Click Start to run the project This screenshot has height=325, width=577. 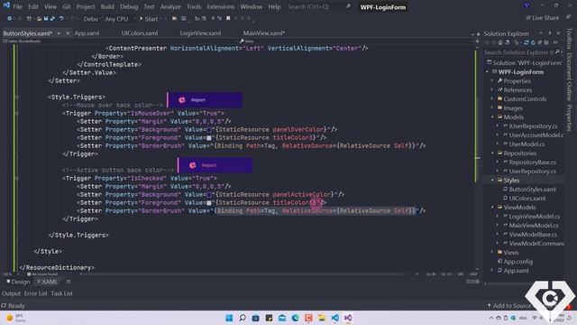coord(149,19)
